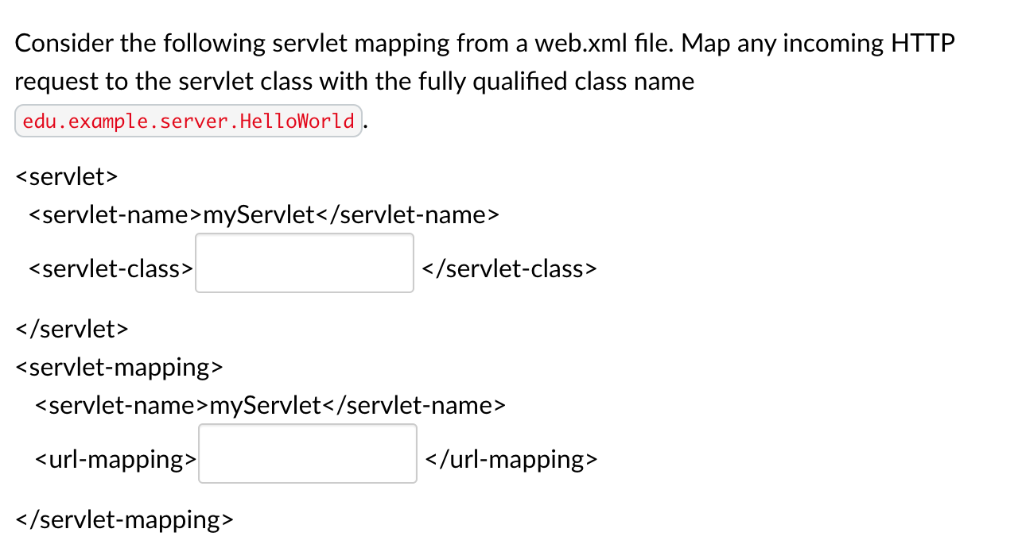
Task: Click the servlet-name line inside the servlet block
Action: 263,215
